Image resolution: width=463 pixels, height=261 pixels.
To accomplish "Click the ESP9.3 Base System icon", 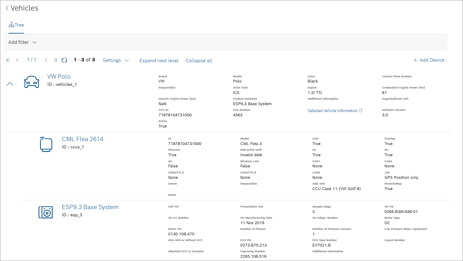I will pos(46,212).
